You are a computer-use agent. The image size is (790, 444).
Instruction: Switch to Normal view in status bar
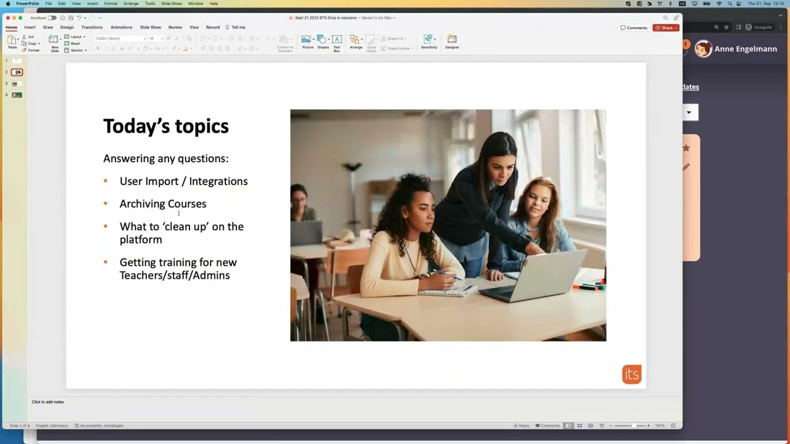tap(568, 425)
